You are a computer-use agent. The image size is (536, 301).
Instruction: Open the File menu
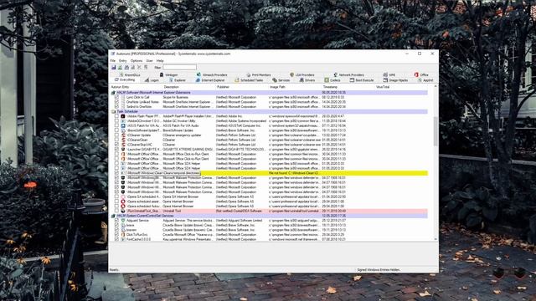point(113,61)
